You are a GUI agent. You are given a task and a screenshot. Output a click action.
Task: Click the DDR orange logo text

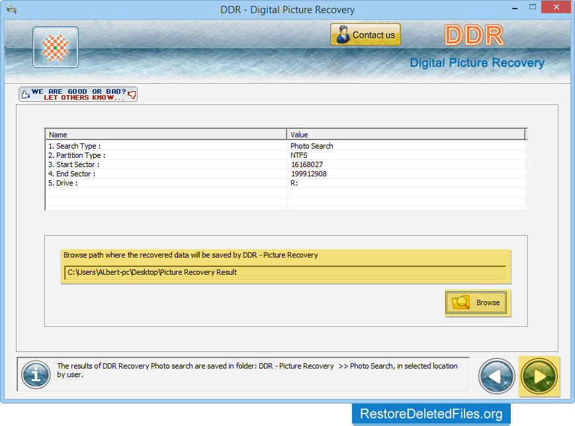(474, 35)
